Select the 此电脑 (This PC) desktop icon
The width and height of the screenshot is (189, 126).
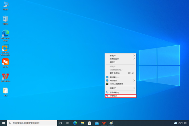click(x=6, y=6)
